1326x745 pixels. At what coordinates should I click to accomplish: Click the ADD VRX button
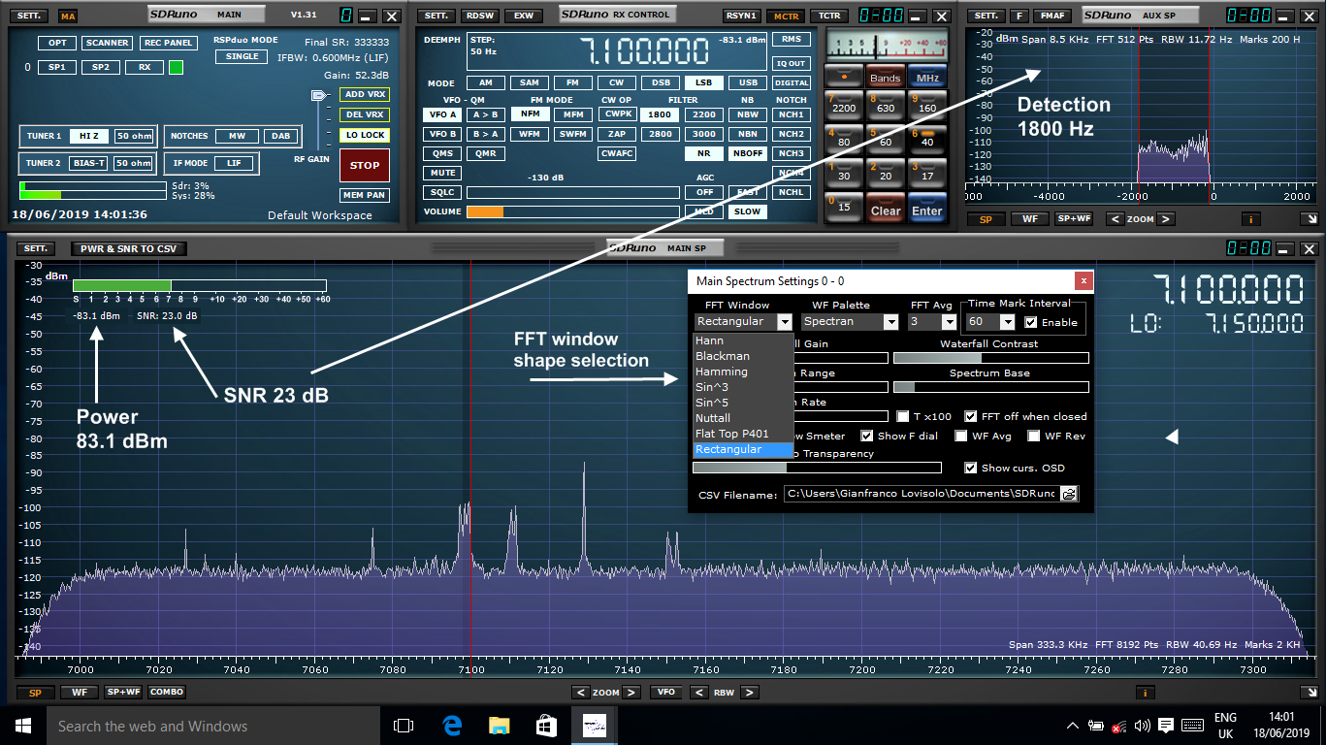coord(365,94)
